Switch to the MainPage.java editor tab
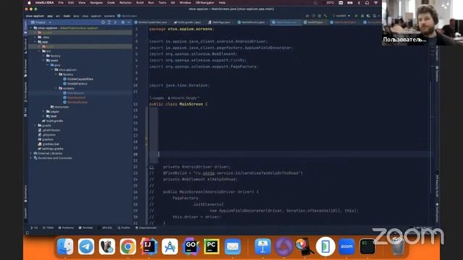Image resolution: width=463 pixels, height=260 pixels. pos(219,22)
